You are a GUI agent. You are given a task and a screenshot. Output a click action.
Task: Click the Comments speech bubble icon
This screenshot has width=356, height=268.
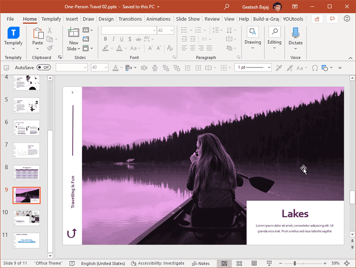332,19
